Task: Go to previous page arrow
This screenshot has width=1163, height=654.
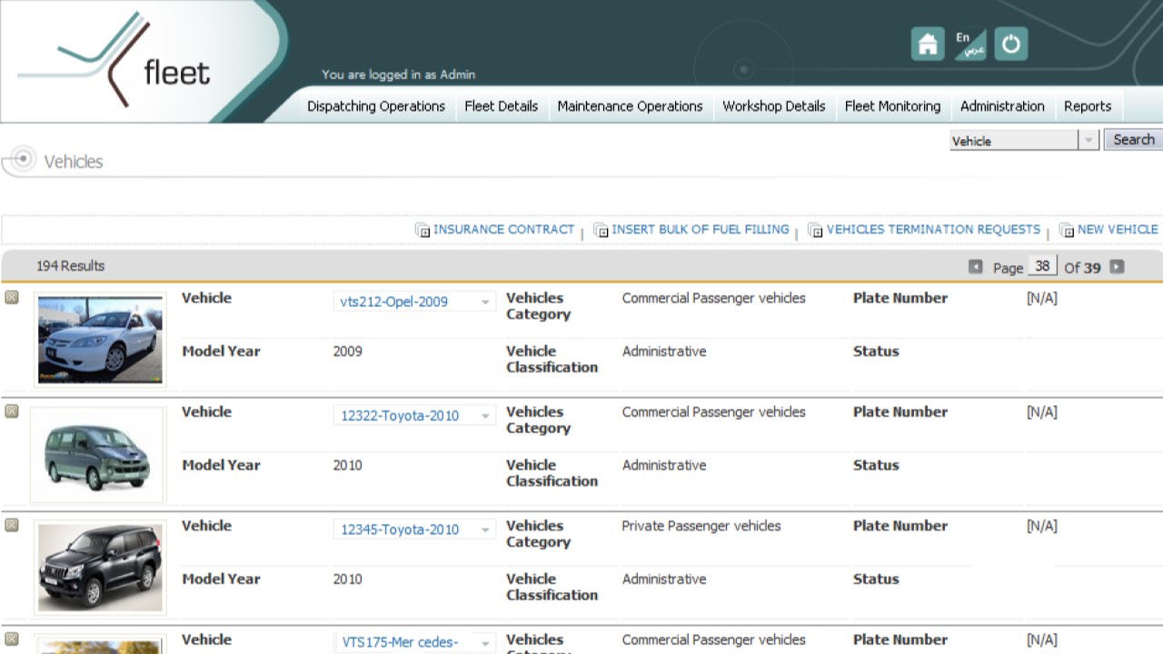Action: [x=976, y=267]
